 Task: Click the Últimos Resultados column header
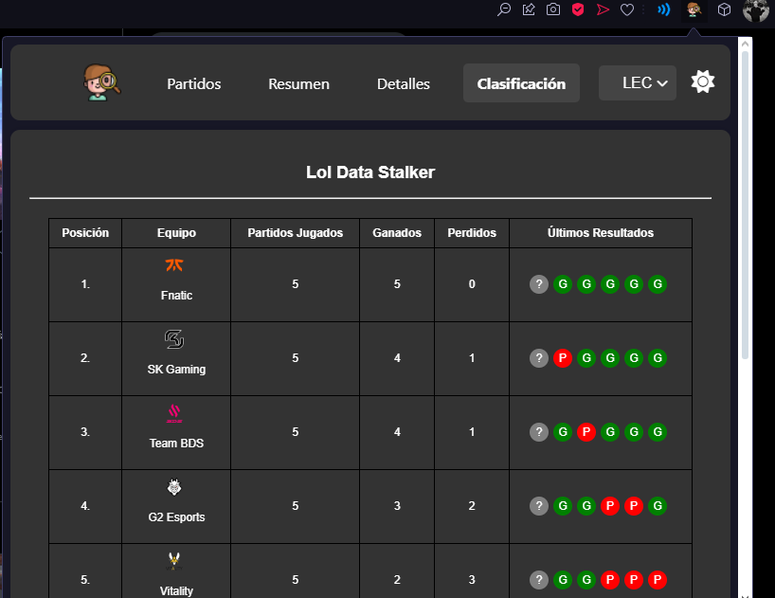(601, 233)
